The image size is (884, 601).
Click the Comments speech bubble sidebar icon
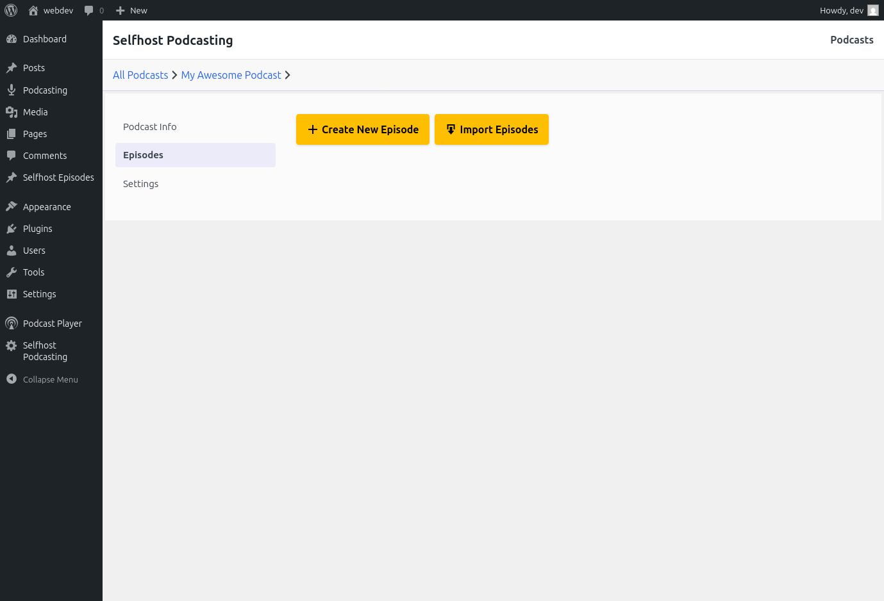click(12, 156)
